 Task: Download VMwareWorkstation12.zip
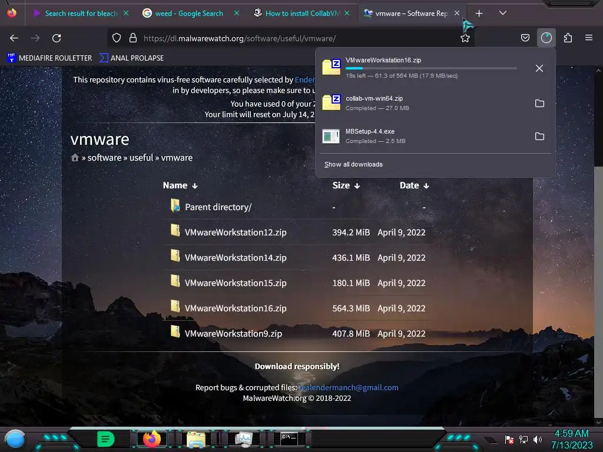[236, 232]
